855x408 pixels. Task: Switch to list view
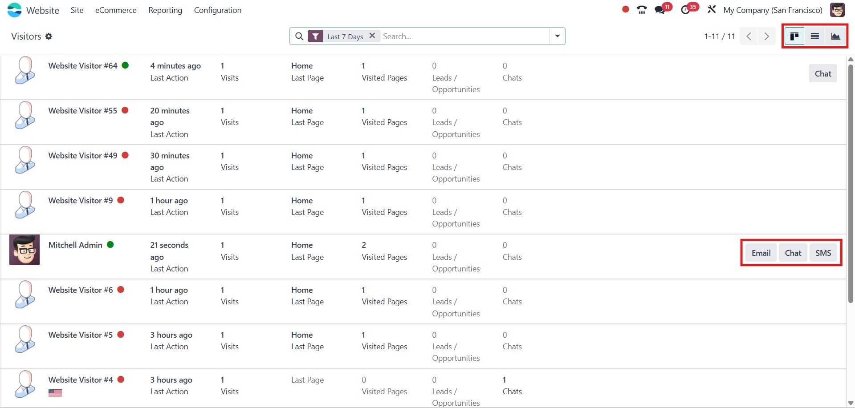point(815,36)
